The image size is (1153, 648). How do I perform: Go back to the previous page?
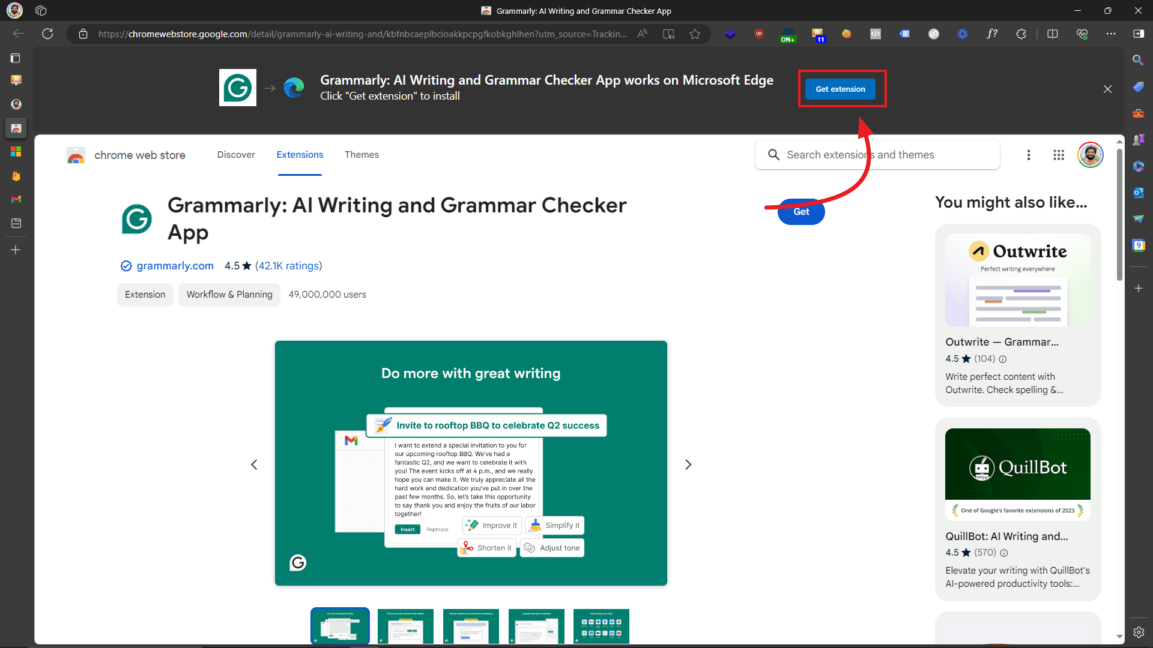19,34
